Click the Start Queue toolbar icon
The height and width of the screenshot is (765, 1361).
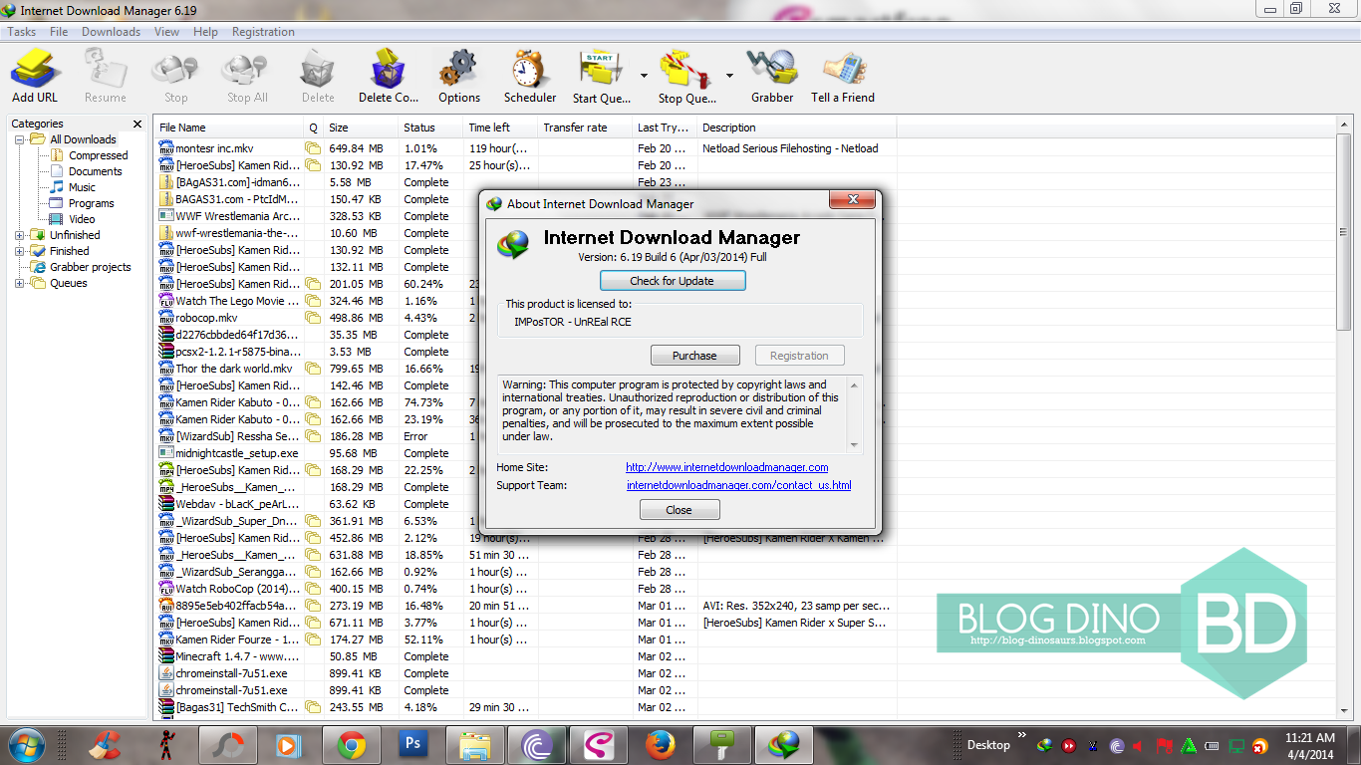[601, 77]
